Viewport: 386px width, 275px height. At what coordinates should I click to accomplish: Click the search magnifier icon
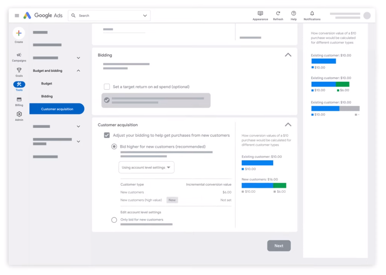[73, 16]
